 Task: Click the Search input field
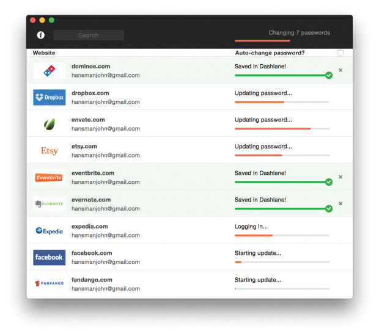[89, 35]
